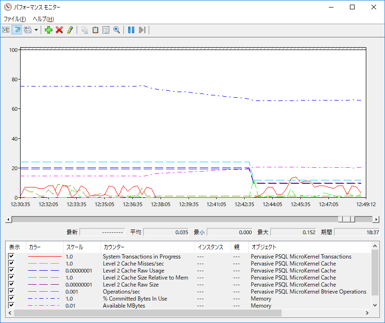Screen dimensions: 385x323
Task: Click the time range slider thumb
Action: pyautogui.click(x=347, y=219)
